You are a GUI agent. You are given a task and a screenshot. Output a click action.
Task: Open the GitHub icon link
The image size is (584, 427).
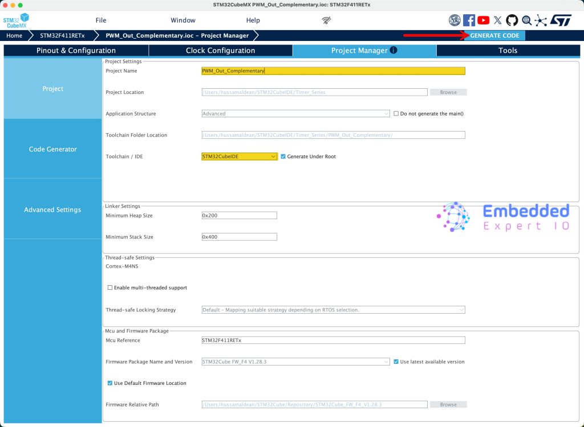click(512, 20)
